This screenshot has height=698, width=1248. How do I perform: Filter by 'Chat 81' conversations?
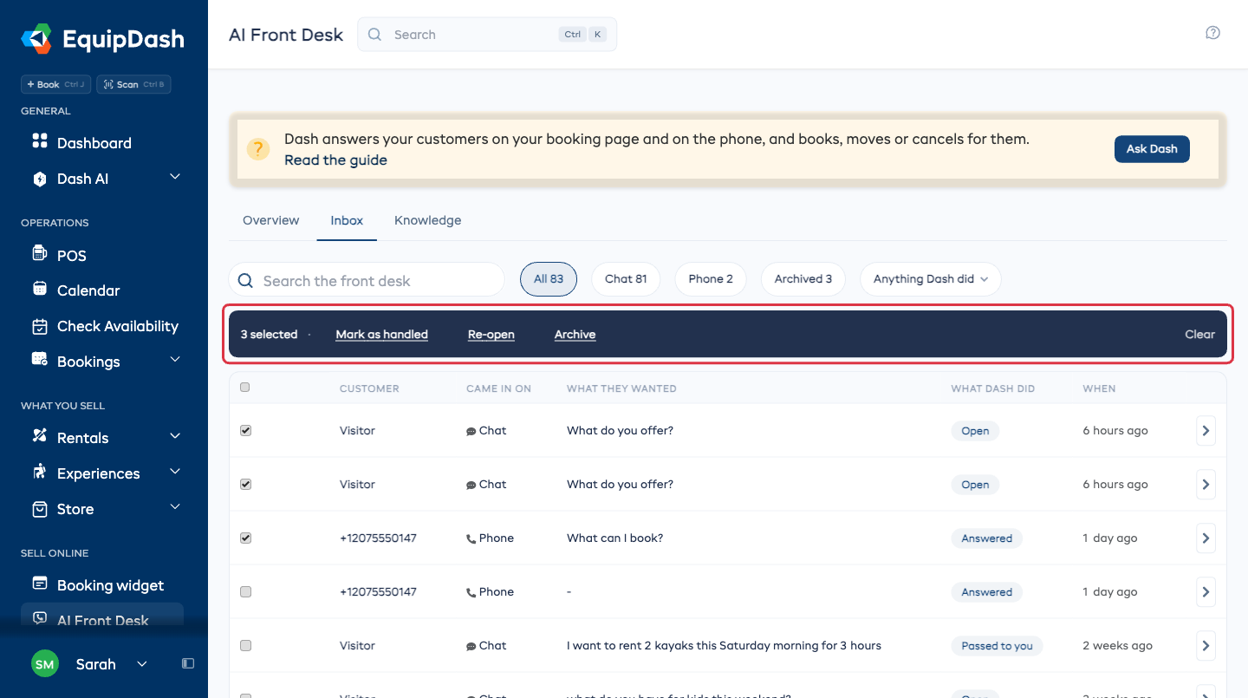(626, 279)
